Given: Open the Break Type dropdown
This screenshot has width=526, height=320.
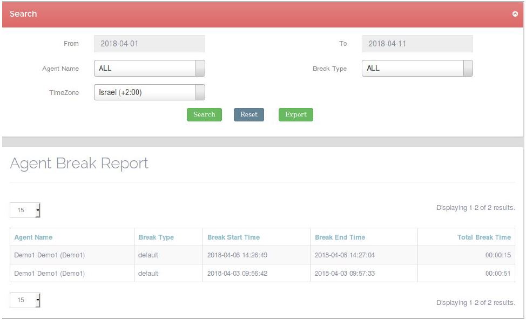Looking at the screenshot, I should pos(417,69).
